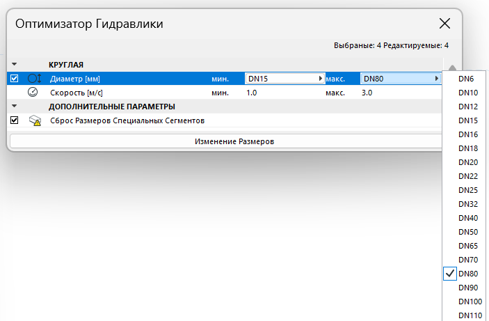The image size is (489, 321).
Task: Pick DN16 from the diameter menu
Action: click(x=464, y=134)
